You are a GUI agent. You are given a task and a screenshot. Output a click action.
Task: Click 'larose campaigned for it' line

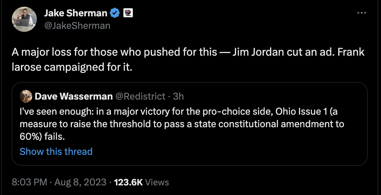point(71,67)
